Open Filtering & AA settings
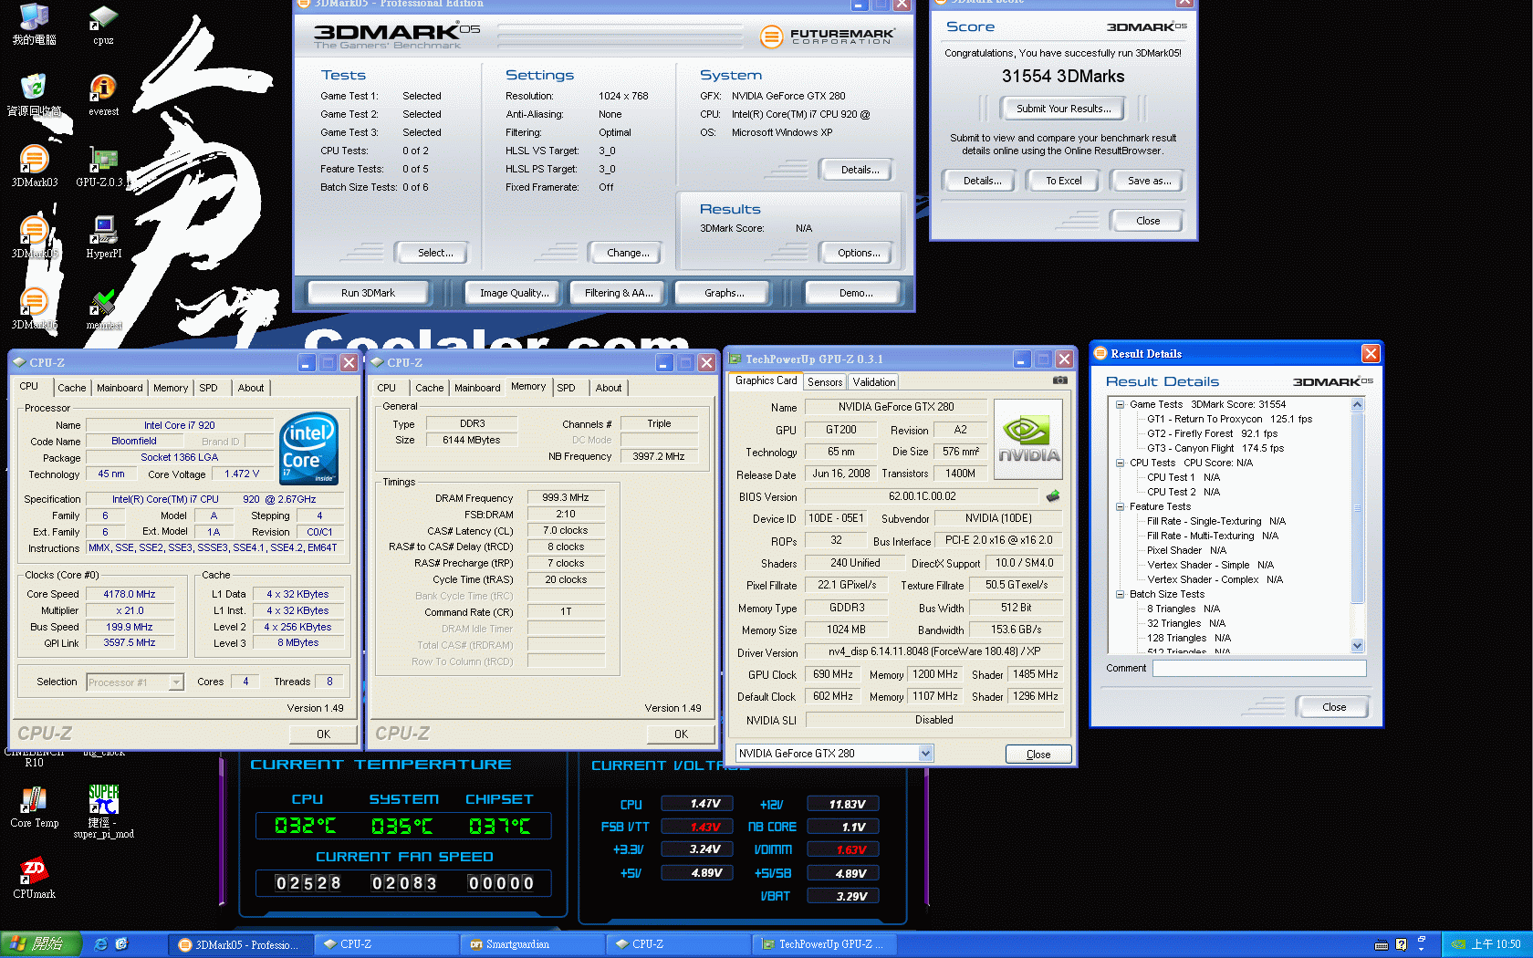1533x958 pixels. pos(619,293)
